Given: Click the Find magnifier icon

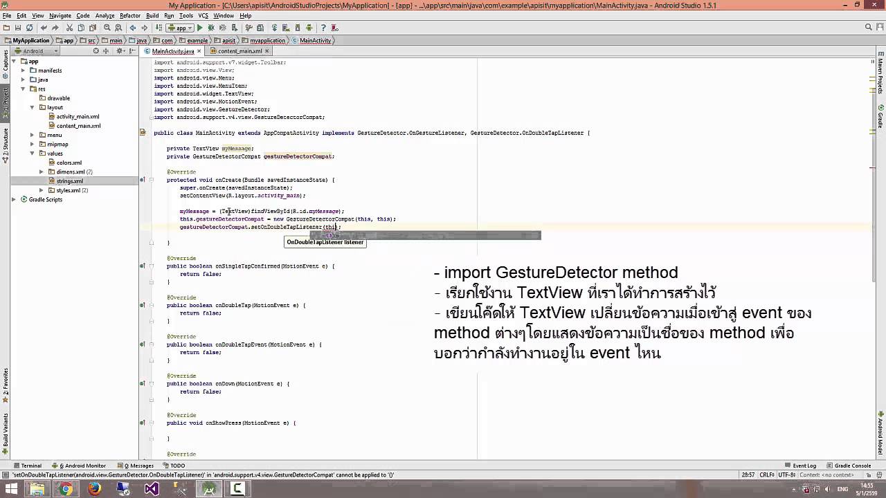Looking at the screenshot, I should [107, 28].
